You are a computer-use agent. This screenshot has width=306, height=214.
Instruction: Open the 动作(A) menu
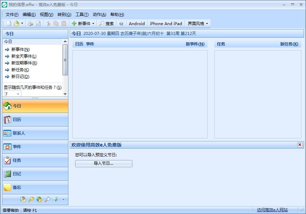coord(99,15)
